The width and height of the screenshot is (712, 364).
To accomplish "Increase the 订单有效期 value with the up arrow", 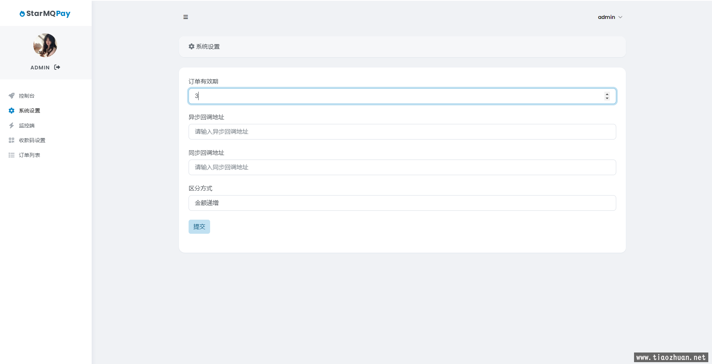I will pyautogui.click(x=607, y=94).
